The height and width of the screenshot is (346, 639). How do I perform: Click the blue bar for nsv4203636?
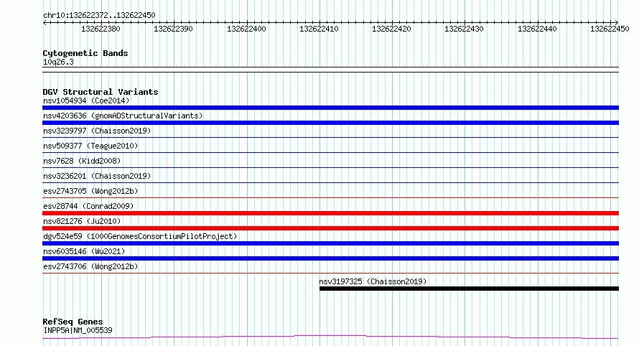[330, 123]
